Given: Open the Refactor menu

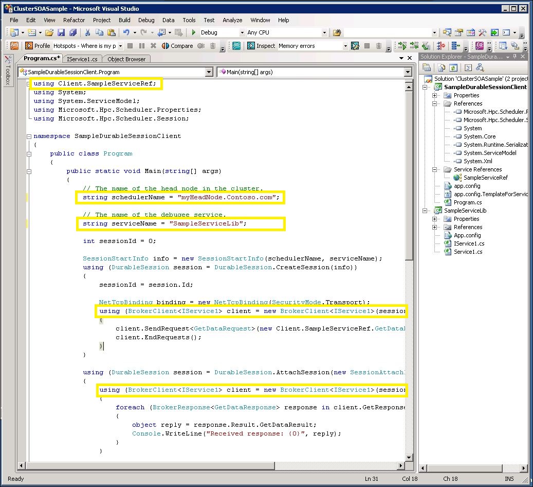Looking at the screenshot, I should 73,20.
